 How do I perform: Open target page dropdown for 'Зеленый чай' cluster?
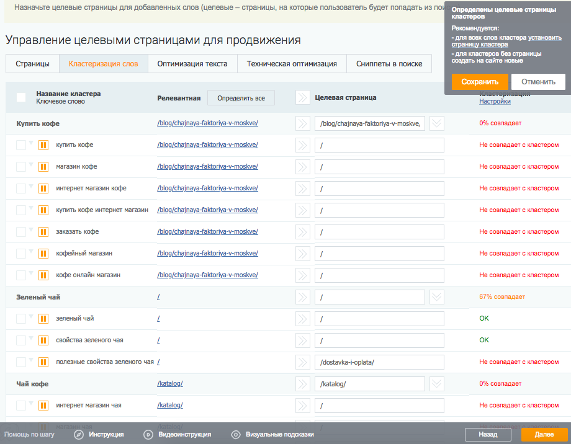click(438, 297)
